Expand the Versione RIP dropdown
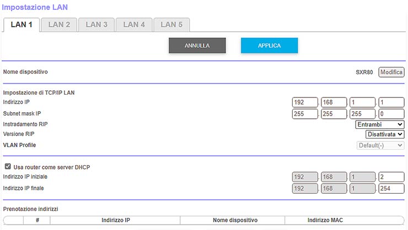The image size is (408, 230). [x=385, y=134]
